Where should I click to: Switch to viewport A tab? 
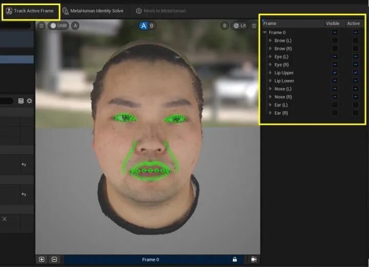tap(143, 26)
